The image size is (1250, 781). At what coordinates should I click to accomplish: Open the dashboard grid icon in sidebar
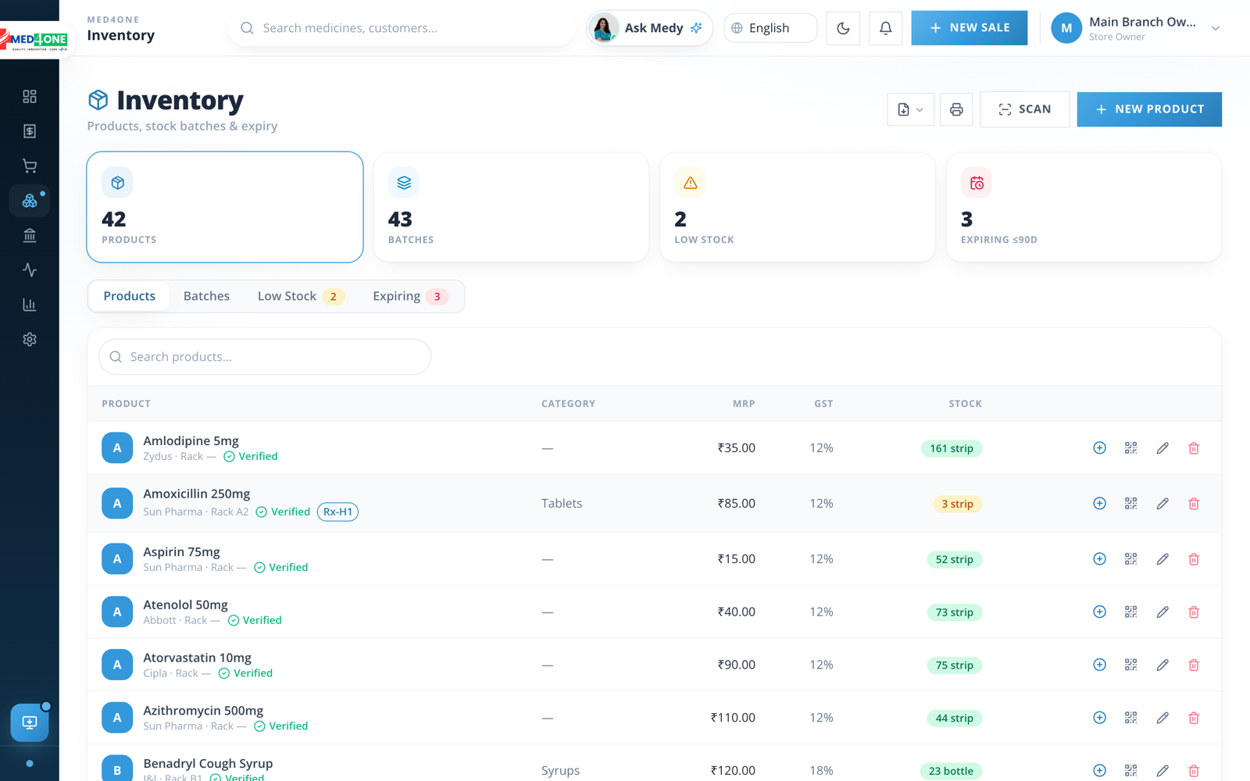coord(30,97)
